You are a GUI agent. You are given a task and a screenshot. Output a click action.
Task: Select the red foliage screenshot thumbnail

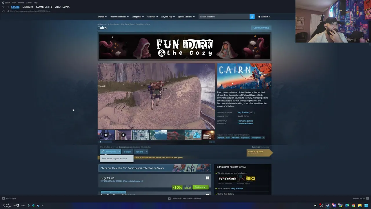[176, 135]
